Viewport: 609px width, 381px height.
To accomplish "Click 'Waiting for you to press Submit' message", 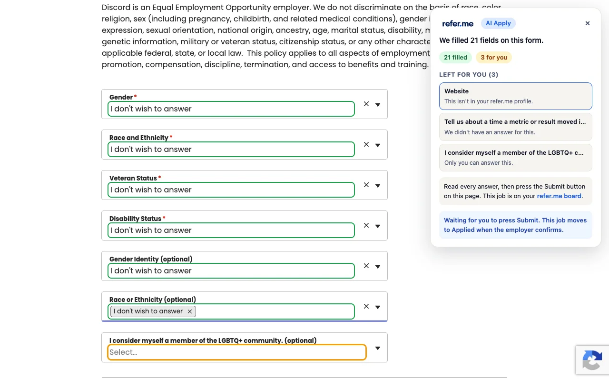I will [x=516, y=225].
